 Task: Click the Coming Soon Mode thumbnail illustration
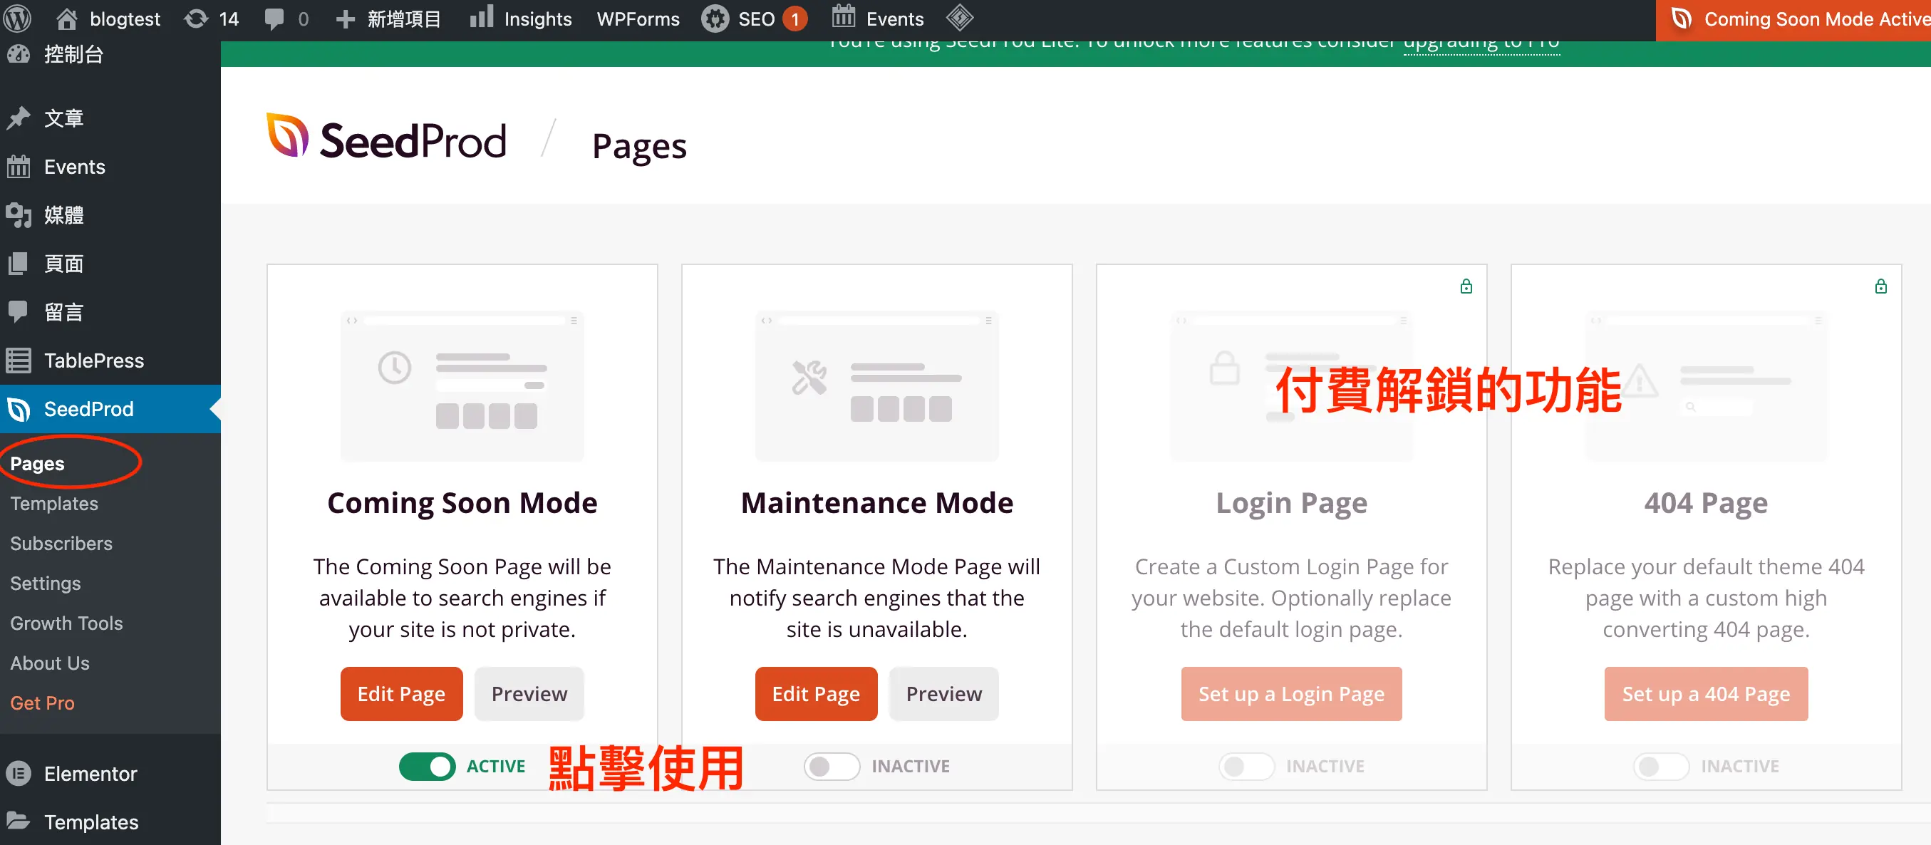[x=462, y=385]
